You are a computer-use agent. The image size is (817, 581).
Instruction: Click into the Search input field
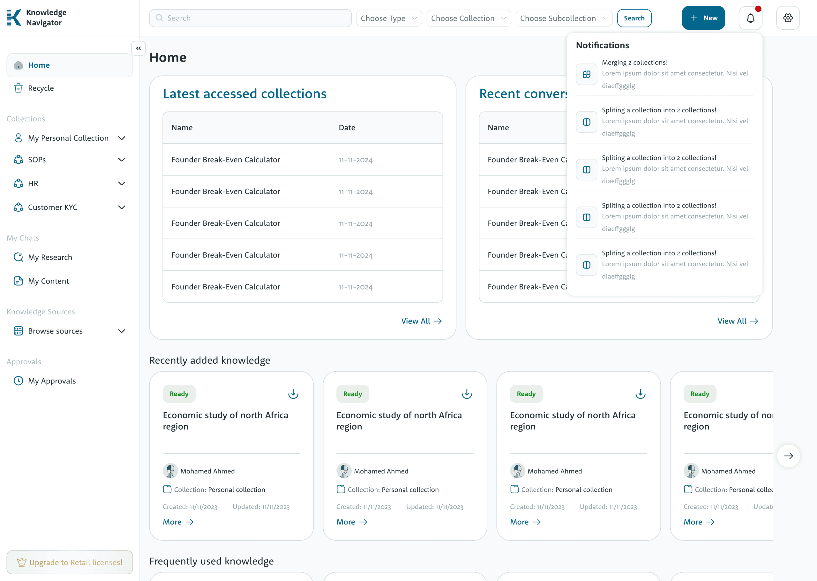[x=250, y=18]
